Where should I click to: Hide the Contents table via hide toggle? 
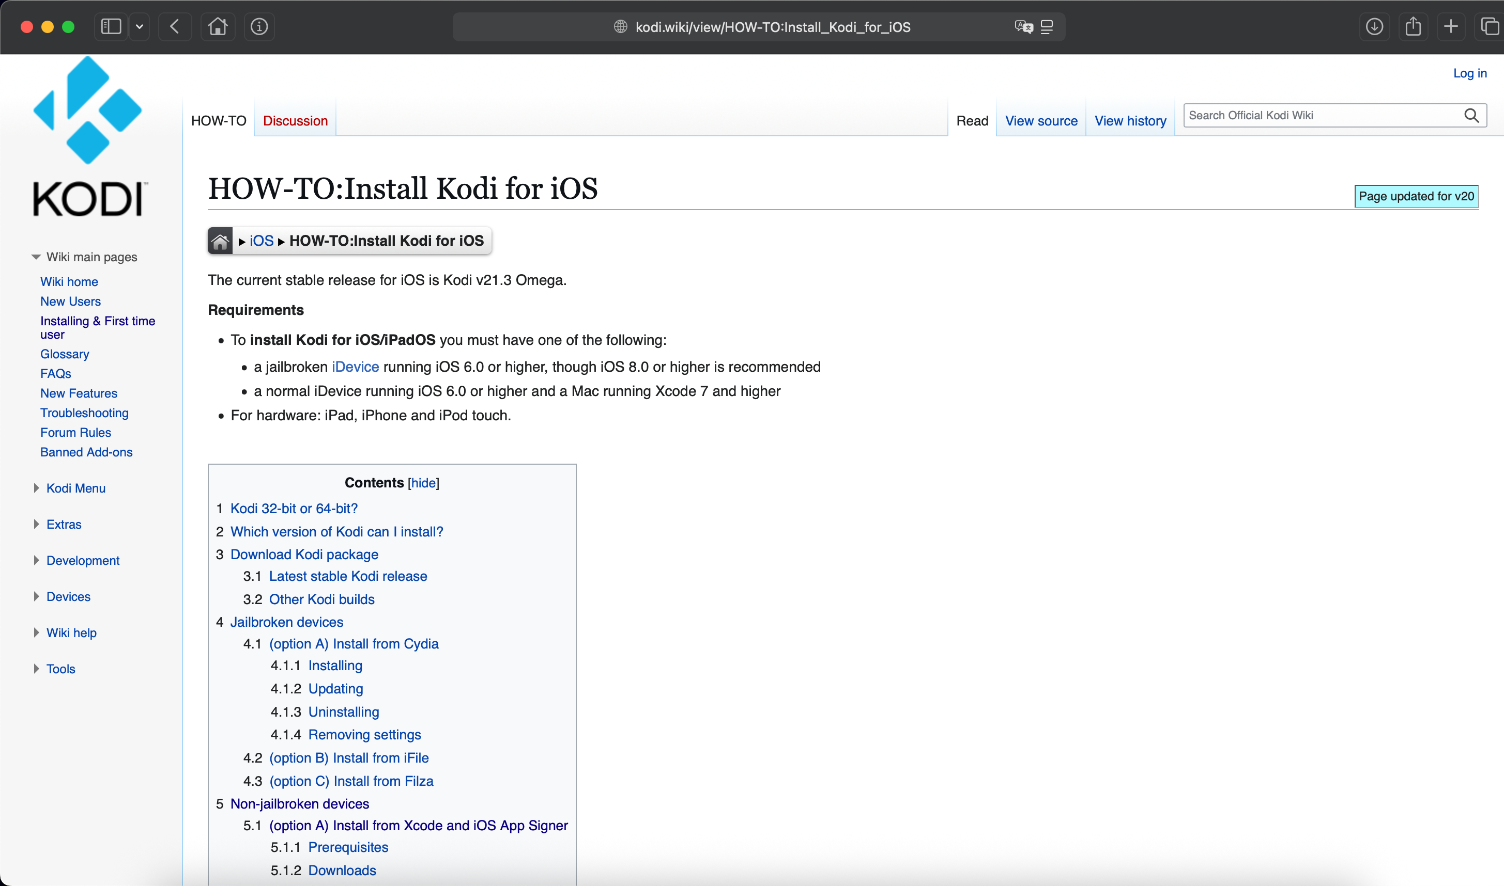pos(423,482)
